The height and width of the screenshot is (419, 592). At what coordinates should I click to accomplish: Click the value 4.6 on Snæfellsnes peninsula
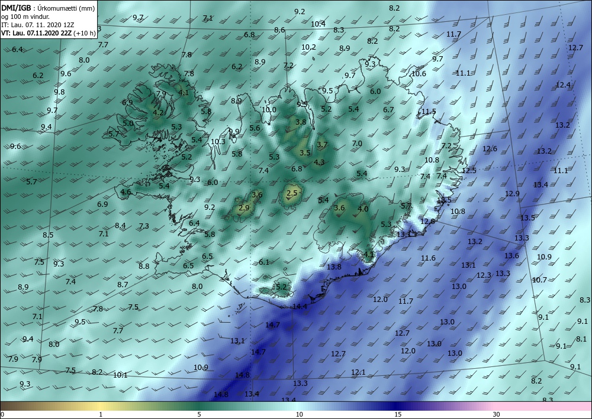(x=126, y=192)
